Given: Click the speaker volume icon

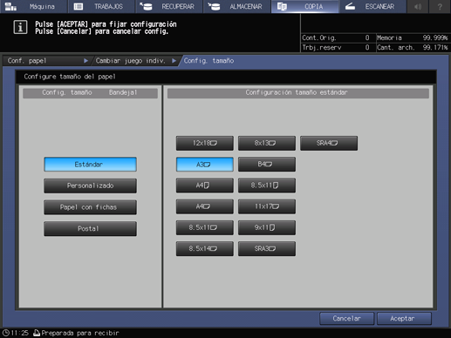Looking at the screenshot, I should point(418,6).
